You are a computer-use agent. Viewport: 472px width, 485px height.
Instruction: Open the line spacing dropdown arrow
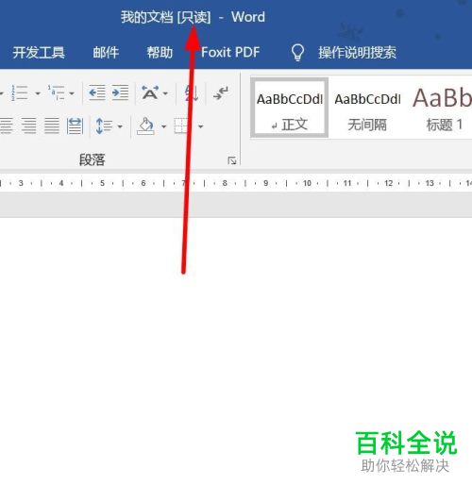(120, 126)
